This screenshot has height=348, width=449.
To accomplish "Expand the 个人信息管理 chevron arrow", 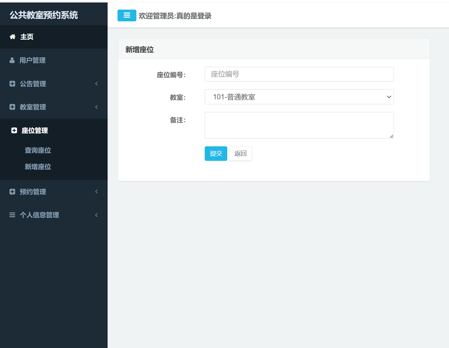I will (x=96, y=215).
